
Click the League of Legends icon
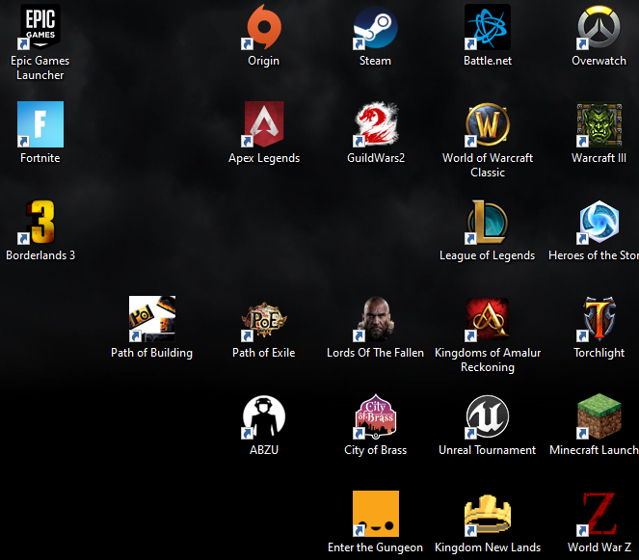(488, 222)
